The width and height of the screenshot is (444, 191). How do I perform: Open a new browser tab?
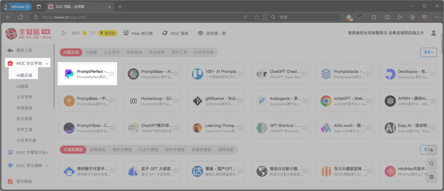point(120,6)
